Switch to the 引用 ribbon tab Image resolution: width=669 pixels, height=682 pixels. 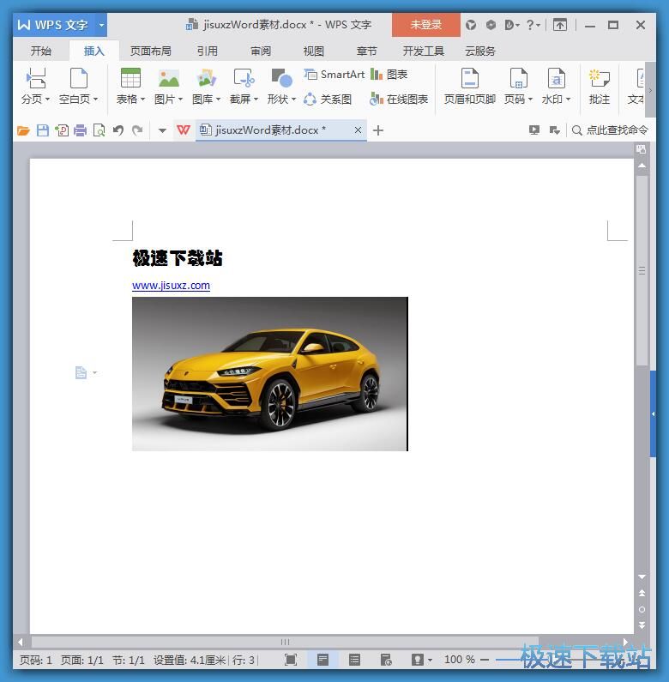point(207,51)
